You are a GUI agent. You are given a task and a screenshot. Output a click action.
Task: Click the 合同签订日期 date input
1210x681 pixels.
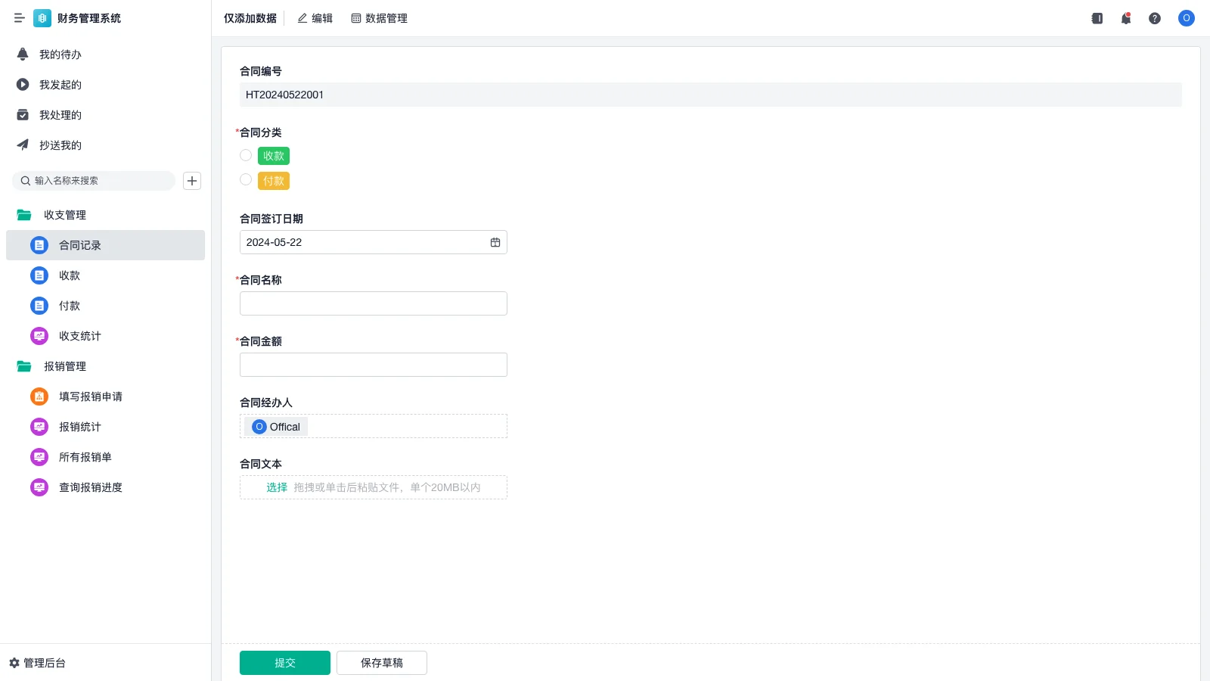[374, 242]
